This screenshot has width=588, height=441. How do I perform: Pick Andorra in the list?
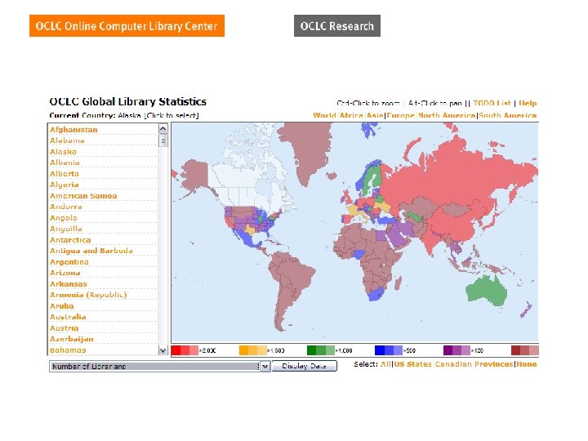point(65,207)
